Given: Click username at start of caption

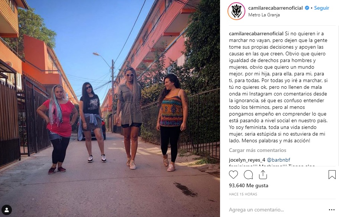Looking at the screenshot, I should pos(256,34).
